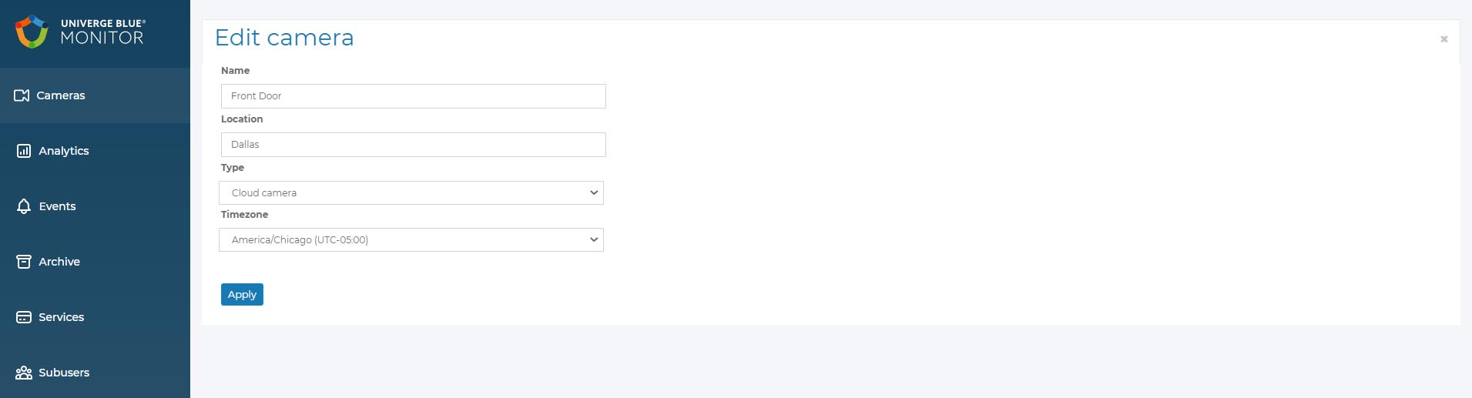
Task: Select the Archive box icon
Action: pyautogui.click(x=24, y=262)
